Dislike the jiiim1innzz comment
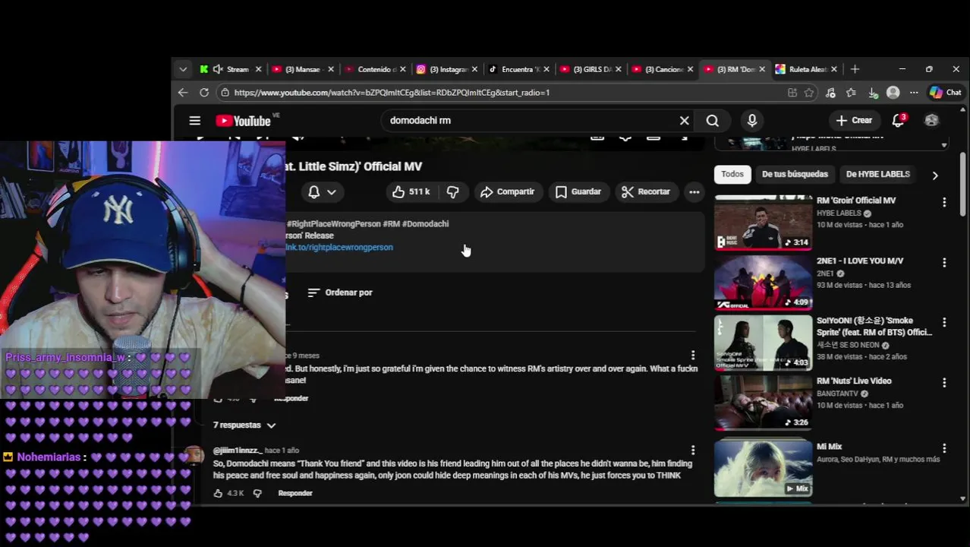The width and height of the screenshot is (970, 547). 257,493
